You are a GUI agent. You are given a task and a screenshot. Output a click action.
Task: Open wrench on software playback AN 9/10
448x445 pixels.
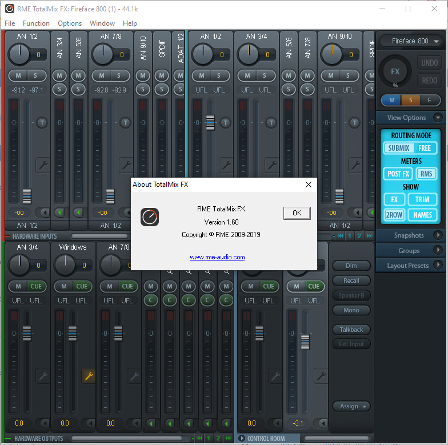click(x=355, y=165)
